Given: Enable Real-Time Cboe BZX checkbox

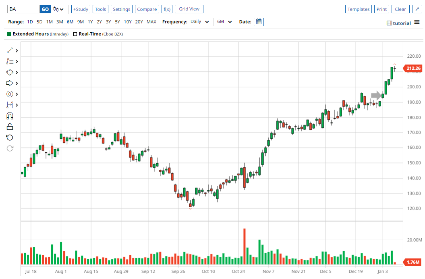Looking at the screenshot, I should (75, 34).
